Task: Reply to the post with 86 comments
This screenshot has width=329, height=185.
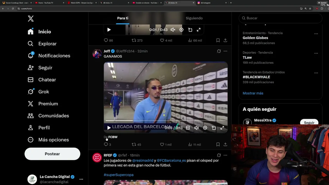Action: tap(108, 40)
